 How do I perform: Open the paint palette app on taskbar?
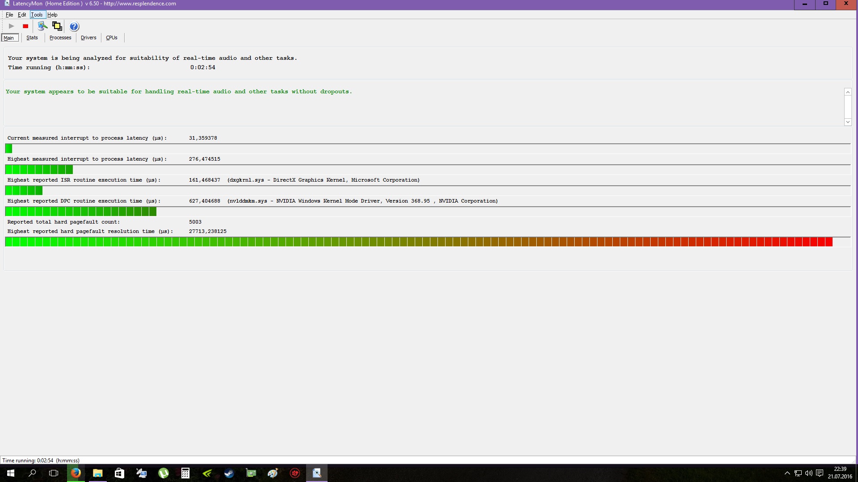(x=273, y=473)
